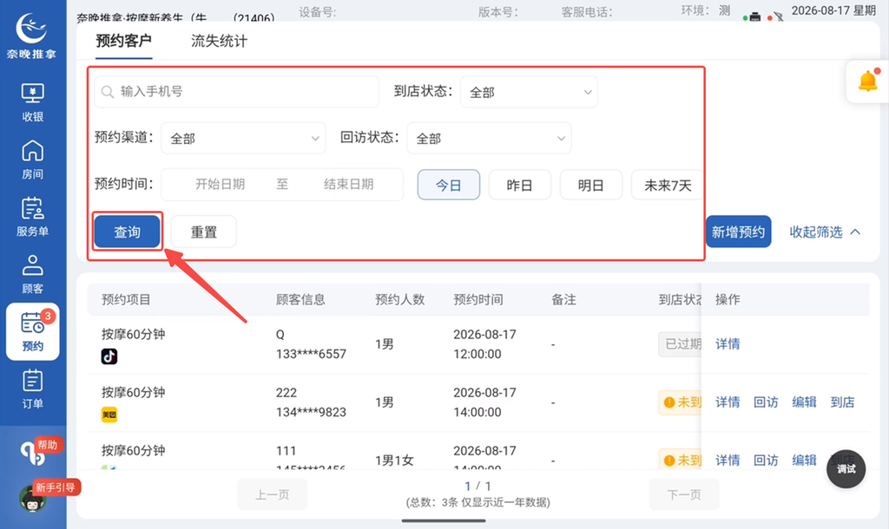
Task: Click the printer status icon in top bar
Action: coord(754,17)
